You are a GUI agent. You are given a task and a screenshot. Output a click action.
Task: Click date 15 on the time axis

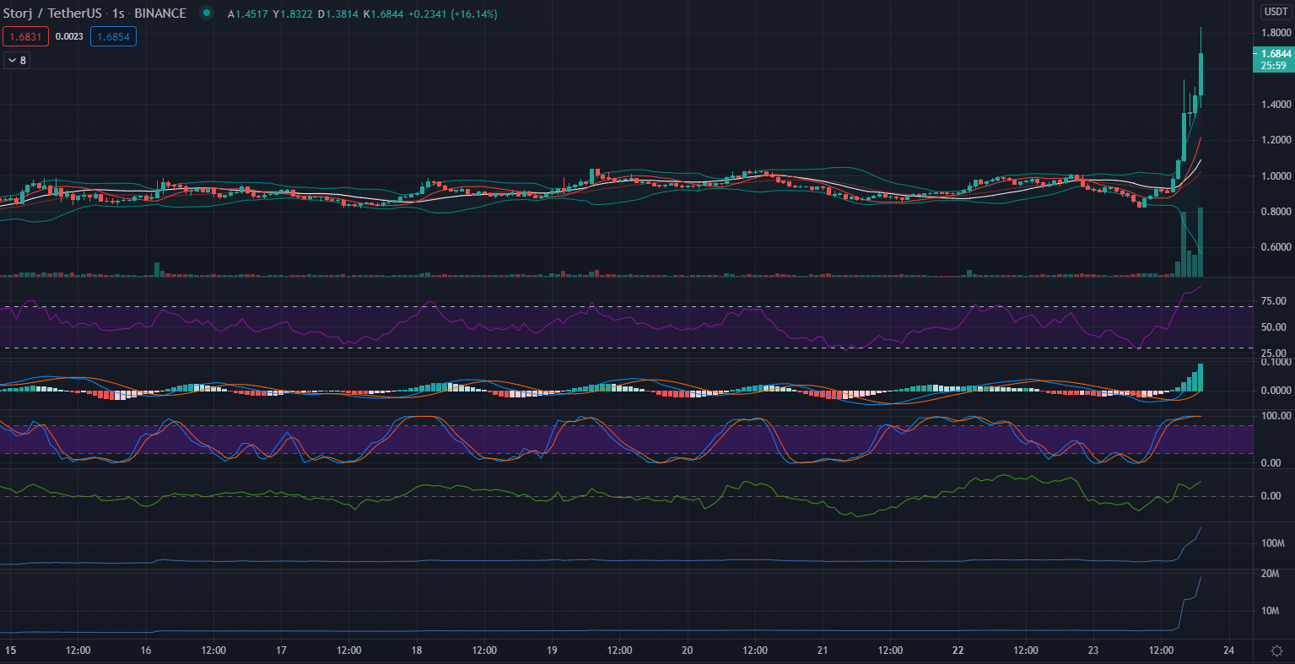click(x=10, y=651)
